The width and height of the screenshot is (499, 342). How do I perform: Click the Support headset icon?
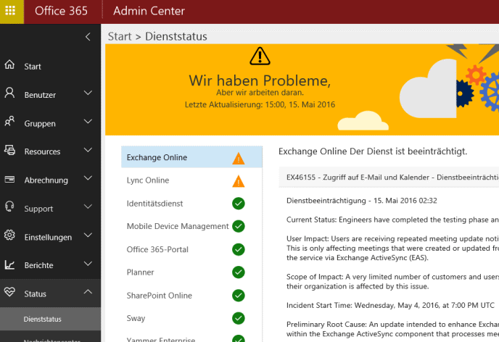9,207
